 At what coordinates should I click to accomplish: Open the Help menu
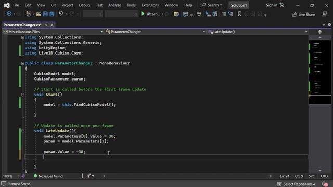click(x=188, y=5)
